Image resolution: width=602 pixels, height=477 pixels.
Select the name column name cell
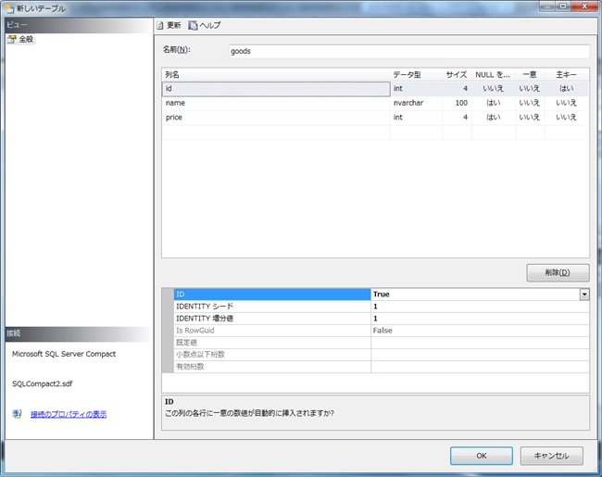(x=276, y=103)
